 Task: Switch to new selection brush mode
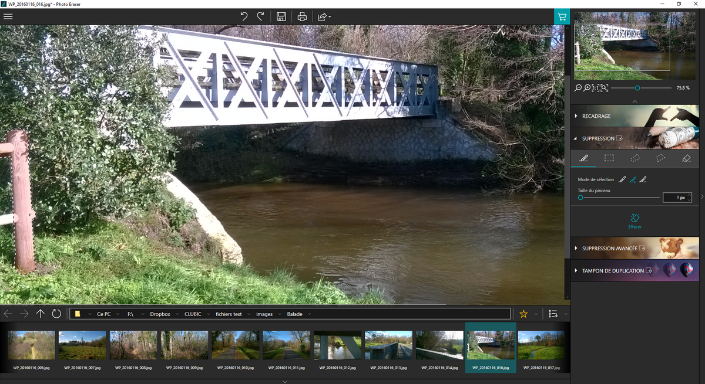click(623, 179)
